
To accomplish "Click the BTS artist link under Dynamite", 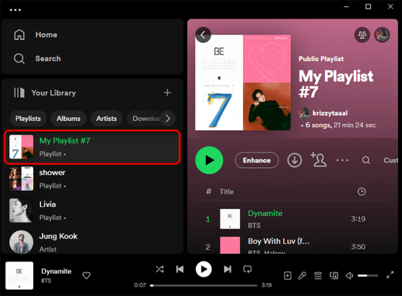I will 254,225.
